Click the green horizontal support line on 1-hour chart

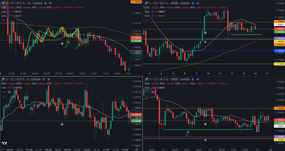pos(208,130)
